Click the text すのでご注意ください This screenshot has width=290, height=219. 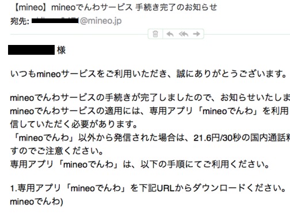click(57, 151)
